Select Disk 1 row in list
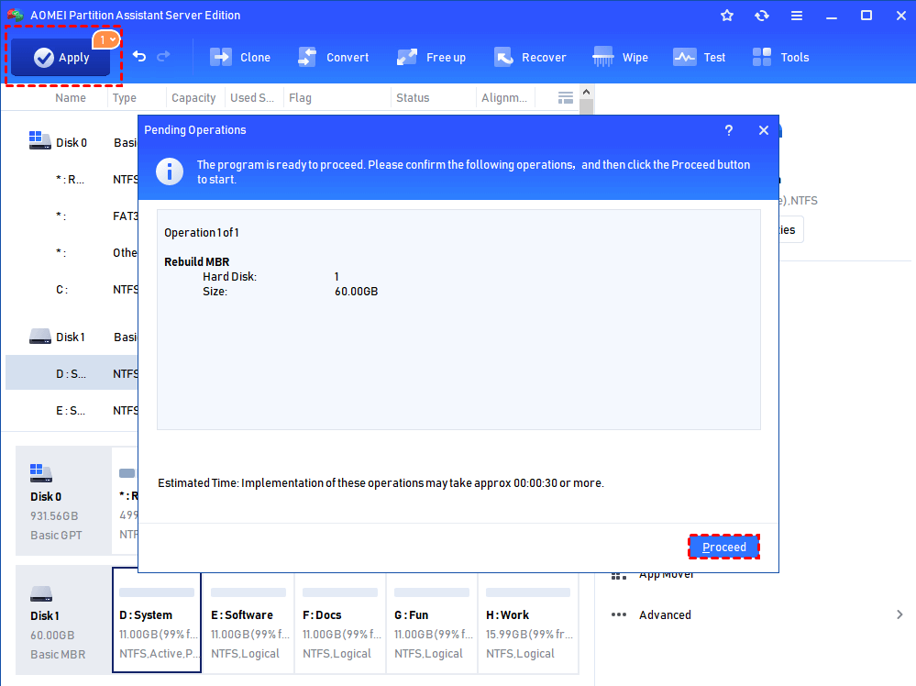Image resolution: width=916 pixels, height=686 pixels. pyautogui.click(x=72, y=337)
